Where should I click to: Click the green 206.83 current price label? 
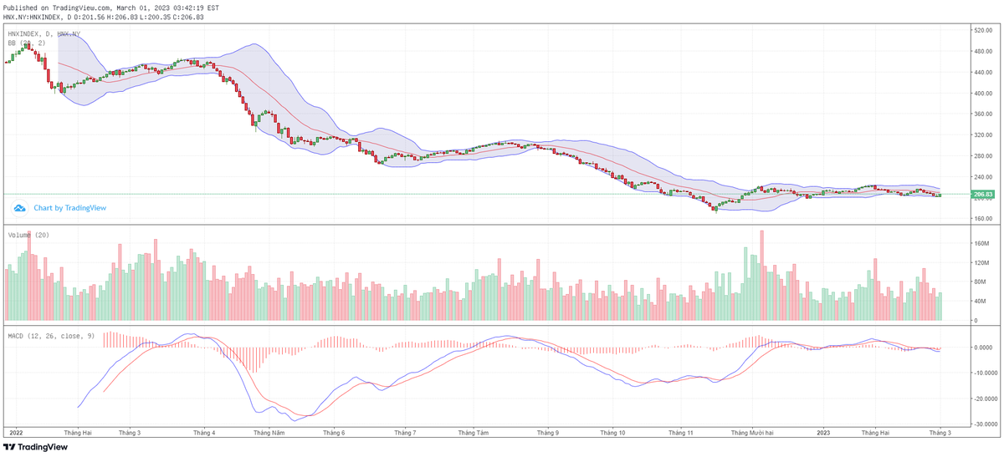click(x=981, y=195)
